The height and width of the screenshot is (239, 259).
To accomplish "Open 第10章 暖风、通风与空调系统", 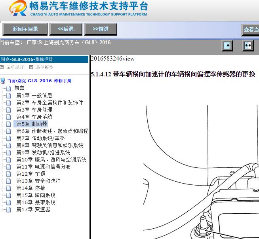I will 51,159.
